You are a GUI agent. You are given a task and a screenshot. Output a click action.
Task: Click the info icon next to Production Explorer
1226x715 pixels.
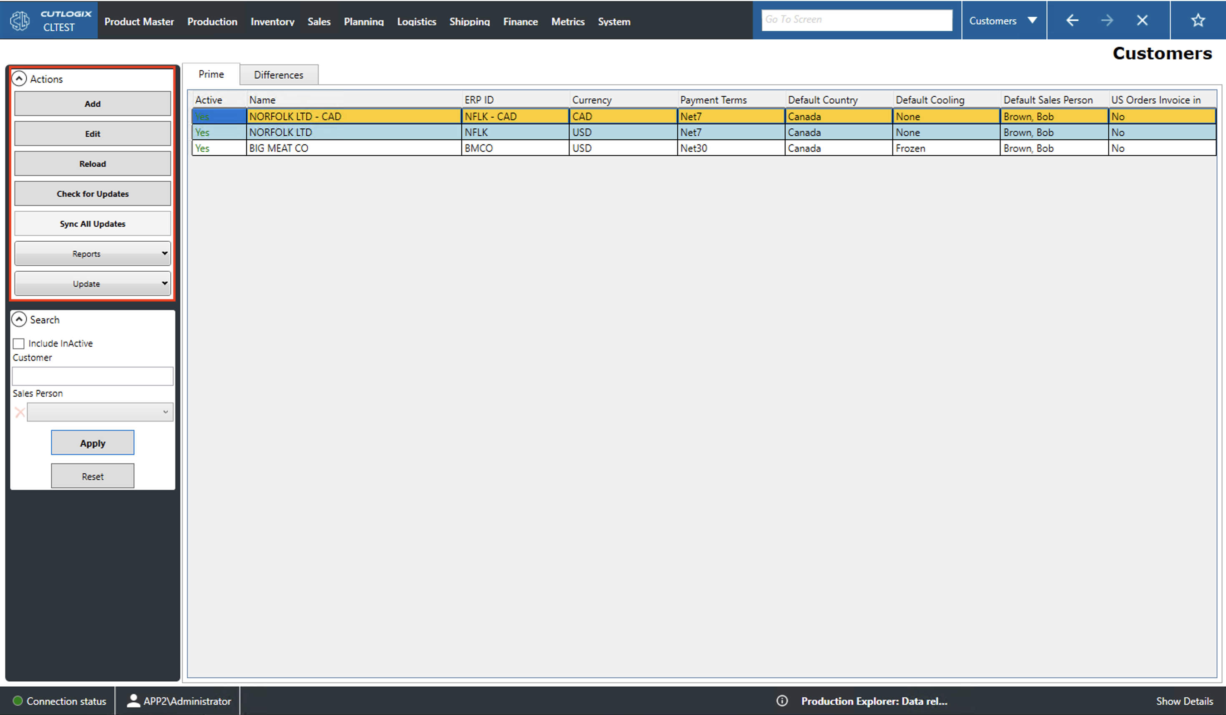[x=782, y=701]
